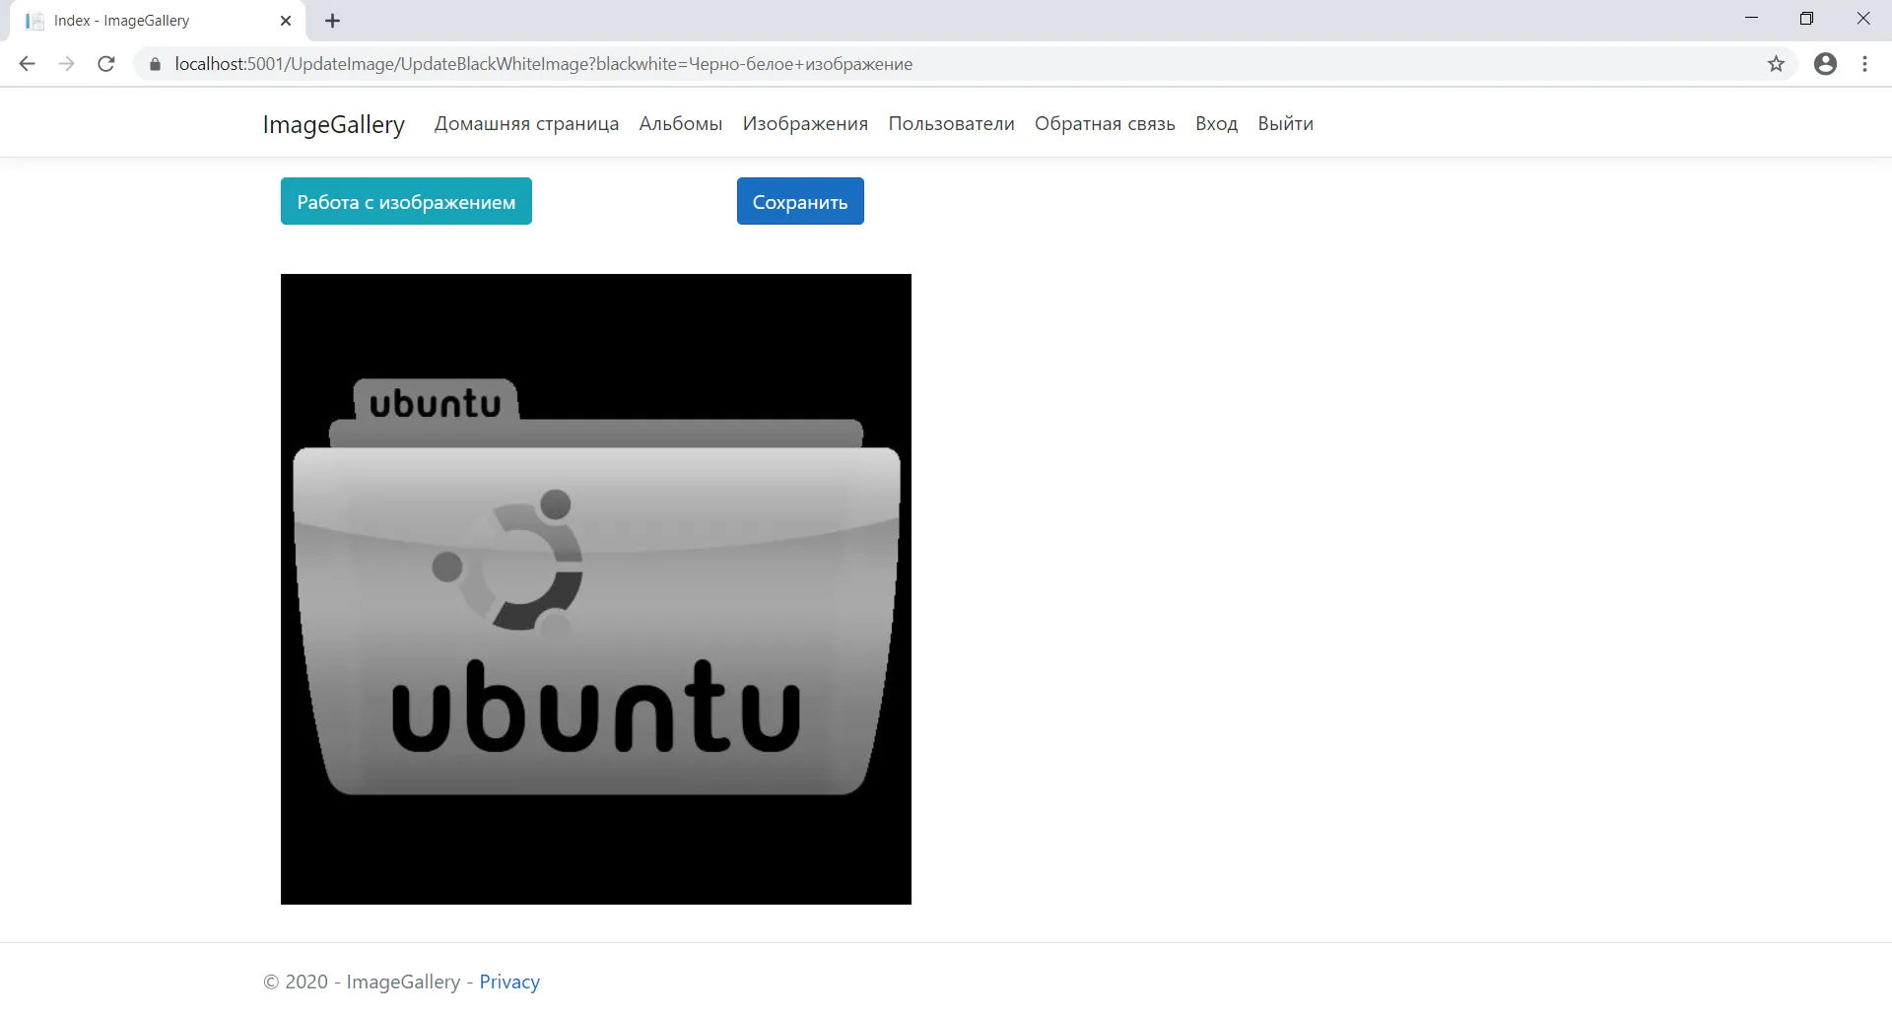Go to ImageGallery brand home link
Screen dimensions: 1892x1015
click(x=333, y=124)
